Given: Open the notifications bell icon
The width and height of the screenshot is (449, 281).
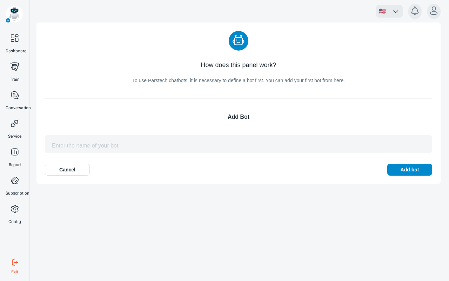Looking at the screenshot, I should tap(415, 11).
